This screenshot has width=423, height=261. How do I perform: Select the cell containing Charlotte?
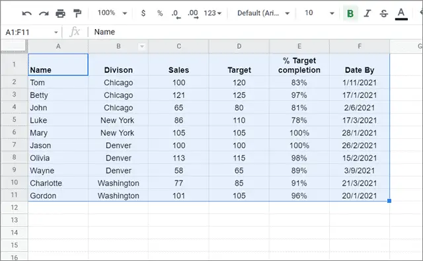pyautogui.click(x=58, y=183)
